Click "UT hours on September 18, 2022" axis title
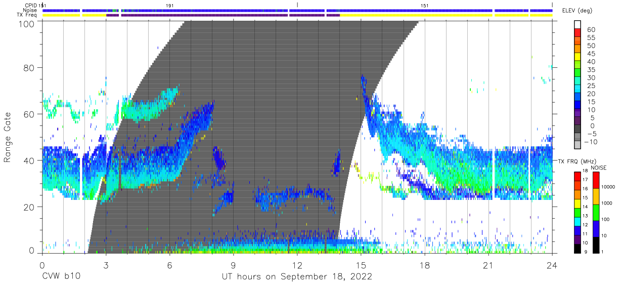This screenshot has width=621, height=287. [297, 277]
